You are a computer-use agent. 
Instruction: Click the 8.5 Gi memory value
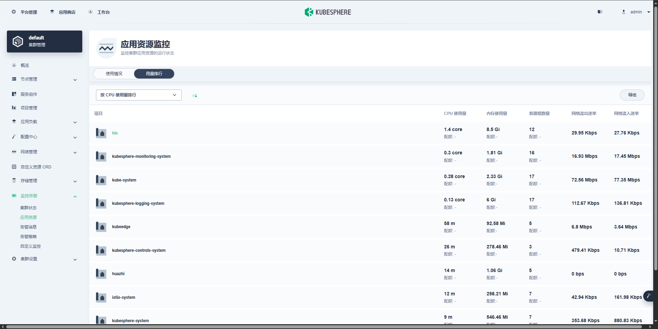(493, 129)
